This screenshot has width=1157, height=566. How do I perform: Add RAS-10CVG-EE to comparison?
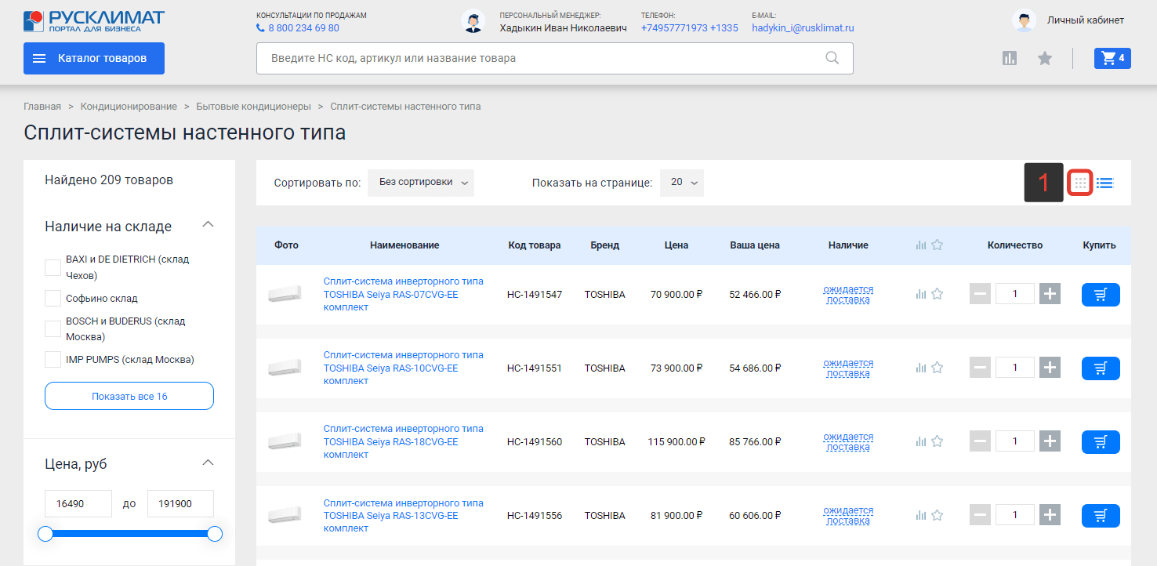point(921,368)
